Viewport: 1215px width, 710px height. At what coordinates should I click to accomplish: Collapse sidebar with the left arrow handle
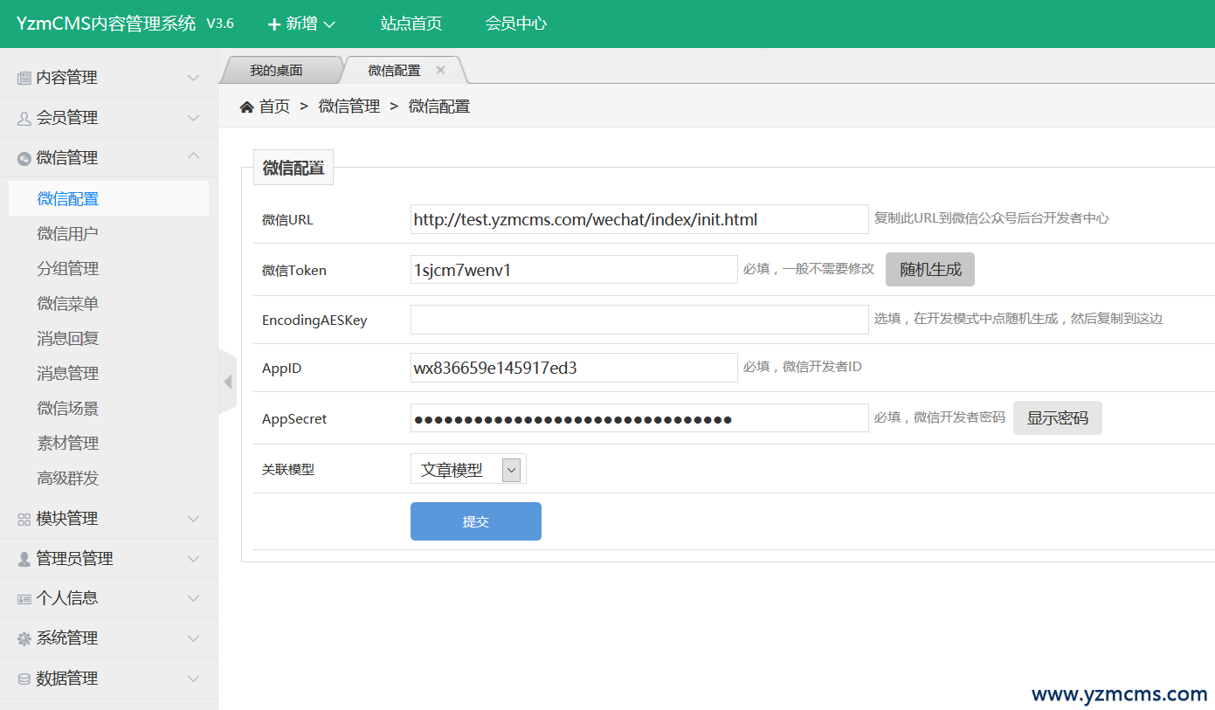(x=227, y=382)
